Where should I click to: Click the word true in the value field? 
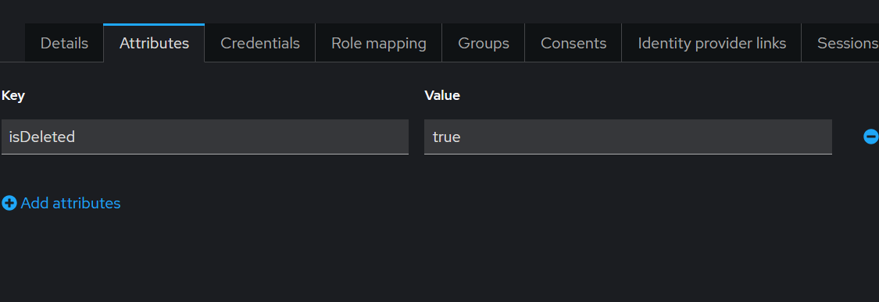pyautogui.click(x=446, y=137)
